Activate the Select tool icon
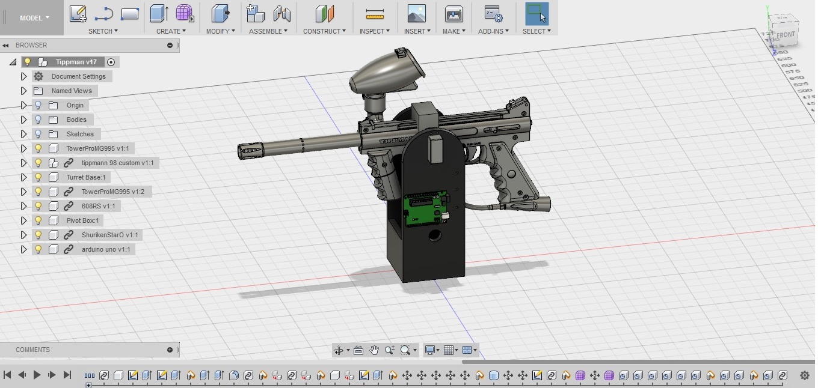The image size is (818, 388). 537,13
